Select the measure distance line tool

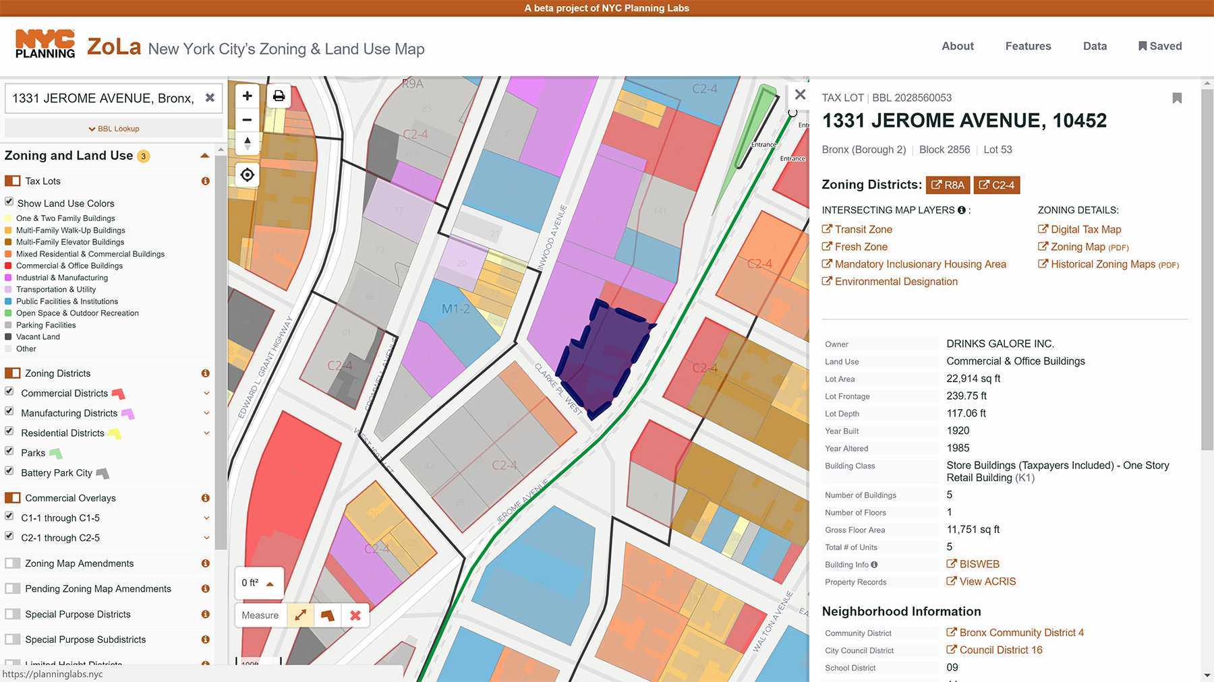click(x=301, y=615)
